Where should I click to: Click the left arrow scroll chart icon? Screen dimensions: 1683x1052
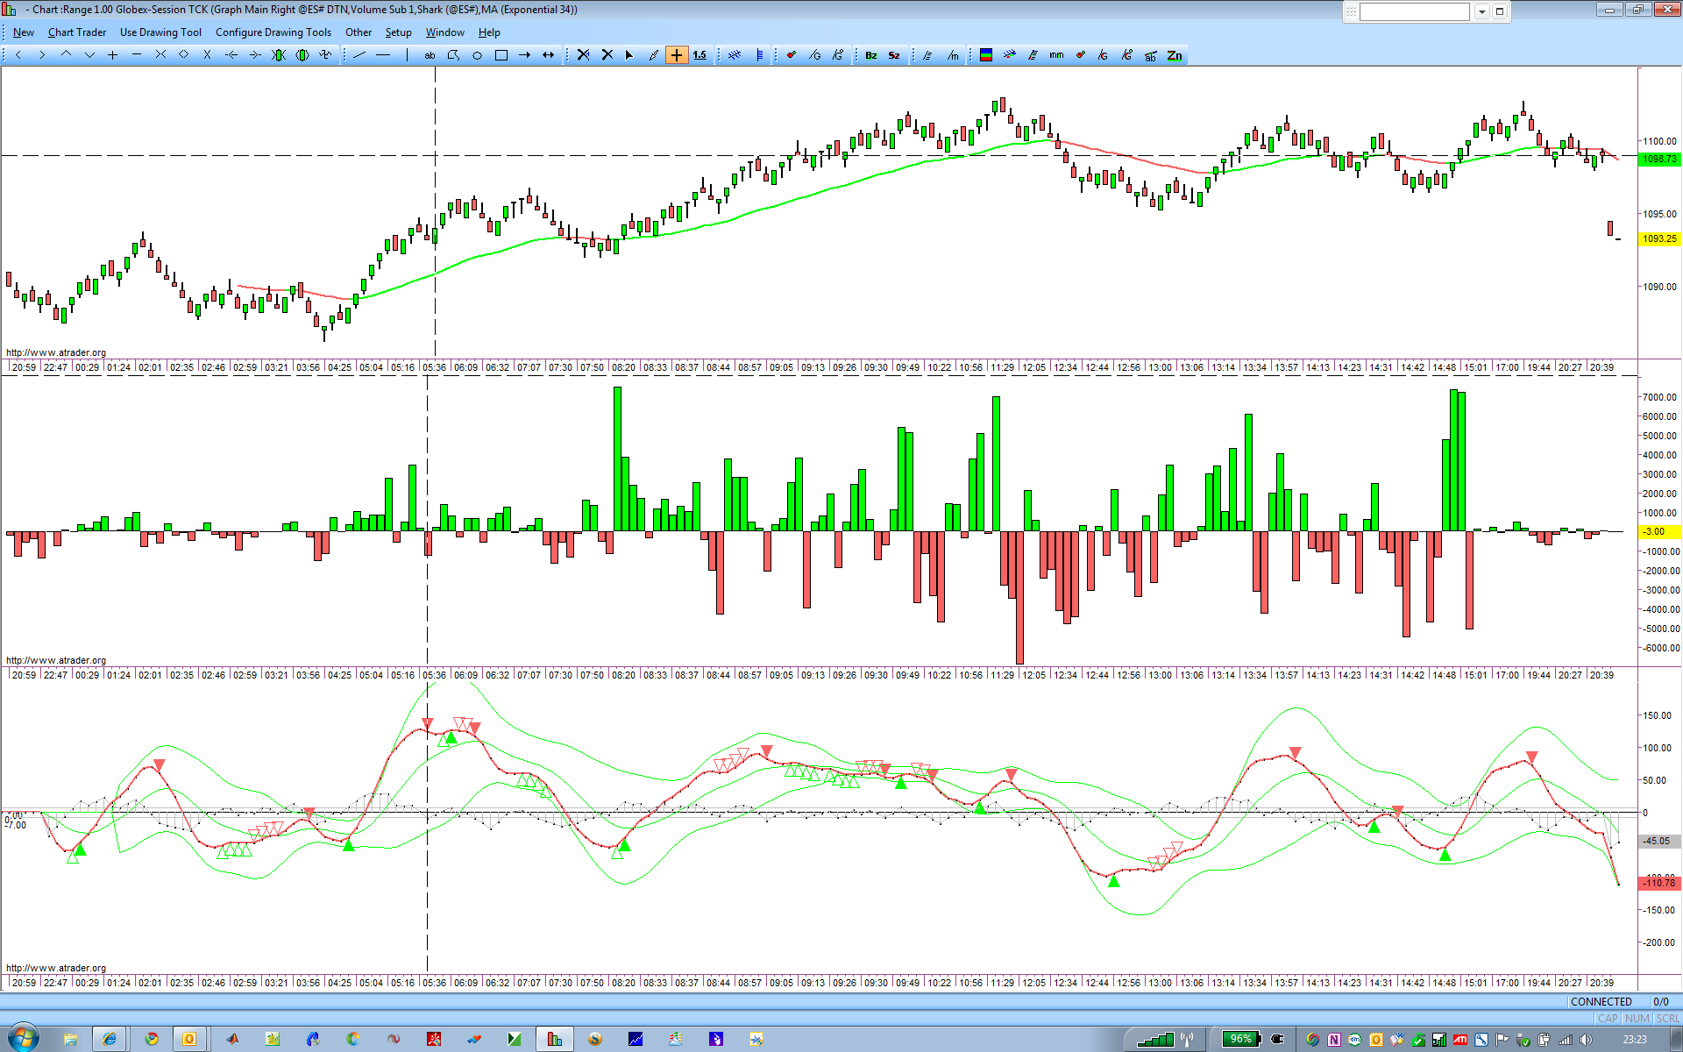pos(18,55)
